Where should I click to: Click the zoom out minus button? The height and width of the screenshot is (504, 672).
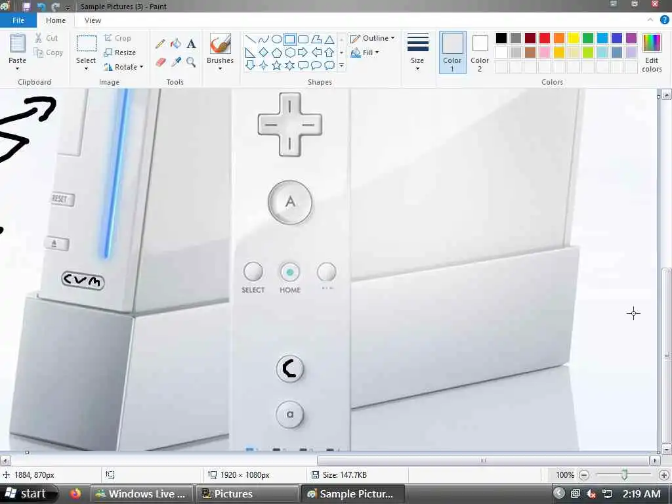tap(583, 475)
